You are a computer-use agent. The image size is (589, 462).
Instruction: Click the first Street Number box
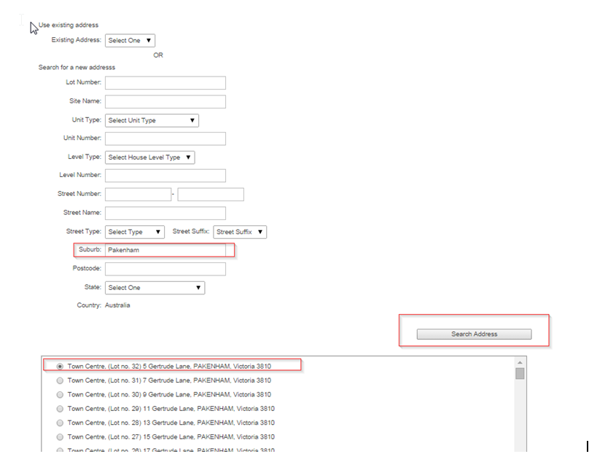pos(137,195)
